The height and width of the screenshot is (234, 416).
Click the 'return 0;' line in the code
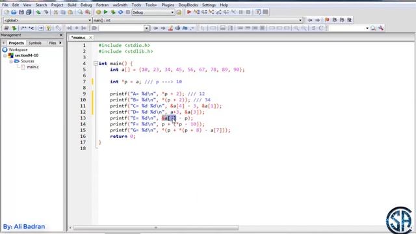(123, 136)
